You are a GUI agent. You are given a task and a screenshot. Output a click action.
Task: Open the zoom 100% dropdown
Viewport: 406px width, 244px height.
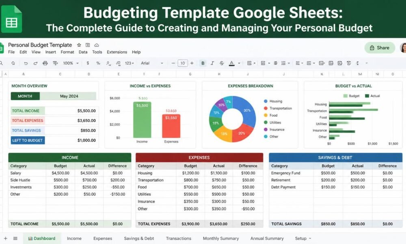click(71, 63)
